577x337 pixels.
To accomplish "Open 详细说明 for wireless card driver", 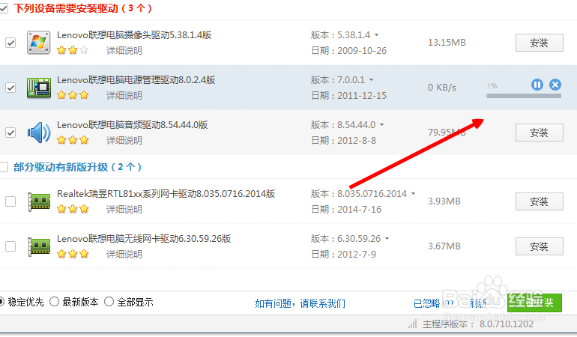I will pos(124,254).
